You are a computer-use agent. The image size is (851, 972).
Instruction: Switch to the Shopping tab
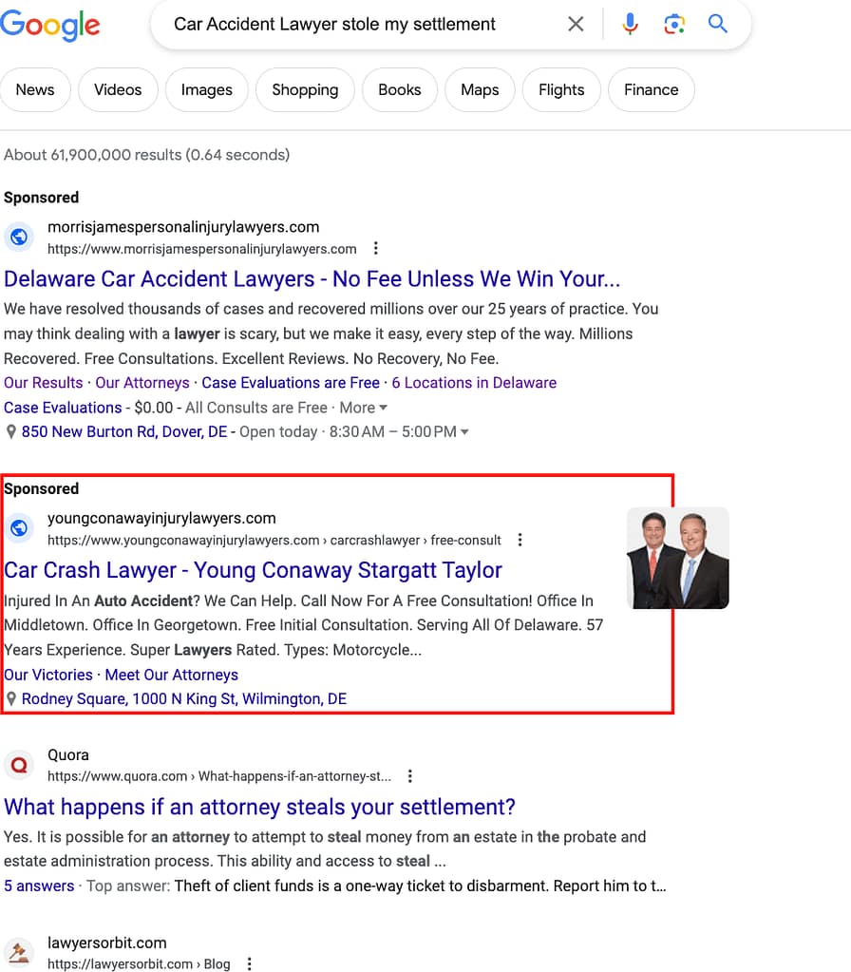pyautogui.click(x=305, y=90)
